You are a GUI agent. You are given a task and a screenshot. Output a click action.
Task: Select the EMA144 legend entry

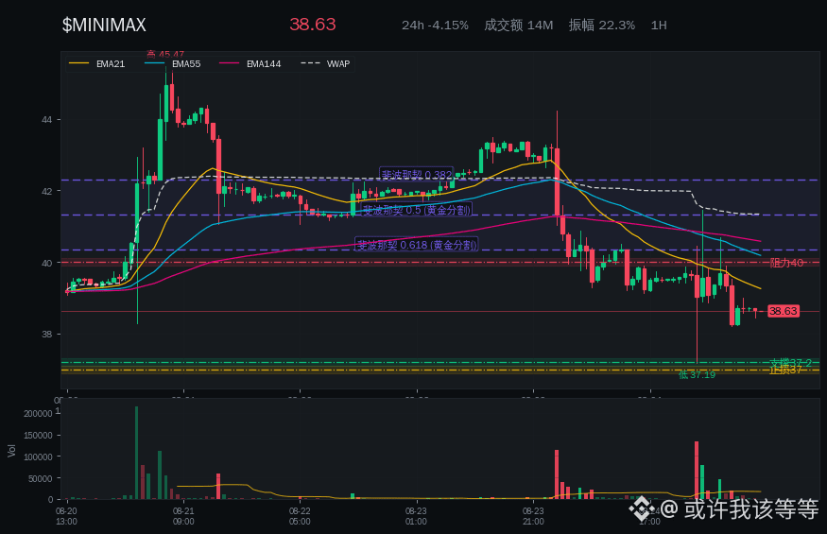point(250,64)
